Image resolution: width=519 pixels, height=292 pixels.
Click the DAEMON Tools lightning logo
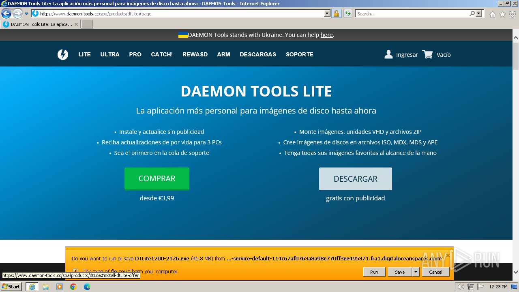tap(63, 54)
